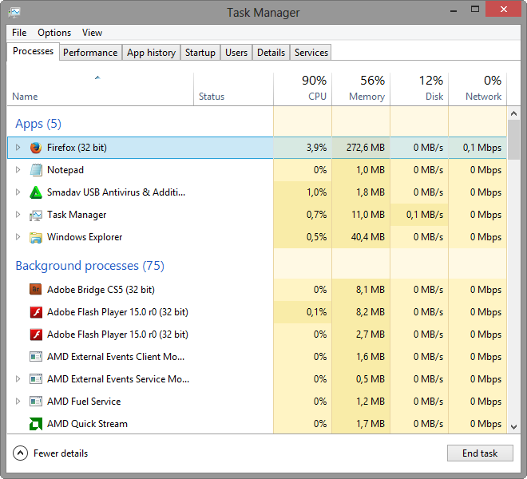Click the Fewer details arrow icon
The height and width of the screenshot is (479, 527).
[x=20, y=453]
